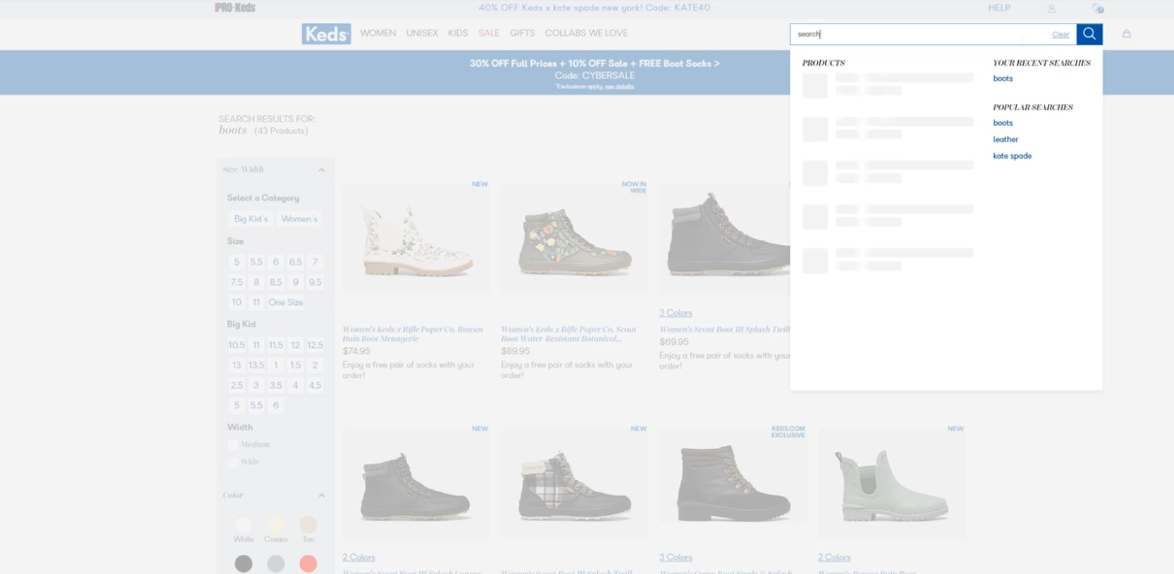Screen dimensions: 1174x574
Task: Select size 7 filter
Action: coord(315,262)
